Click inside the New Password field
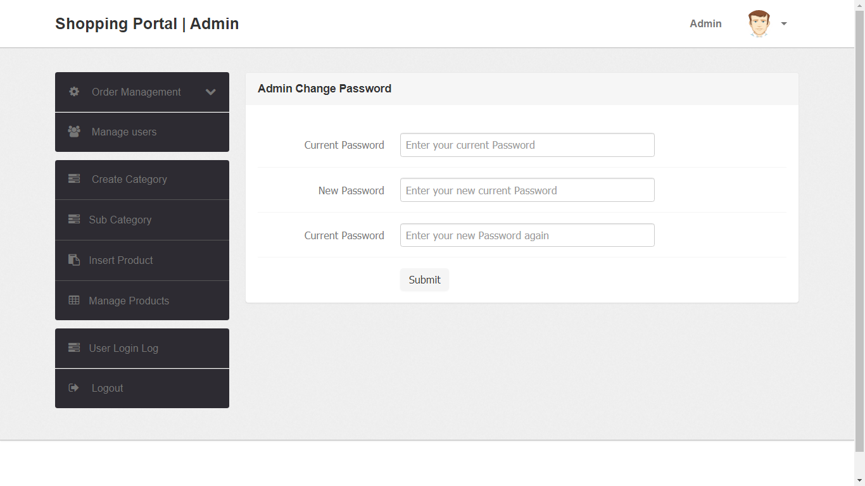The width and height of the screenshot is (865, 486). click(x=527, y=190)
